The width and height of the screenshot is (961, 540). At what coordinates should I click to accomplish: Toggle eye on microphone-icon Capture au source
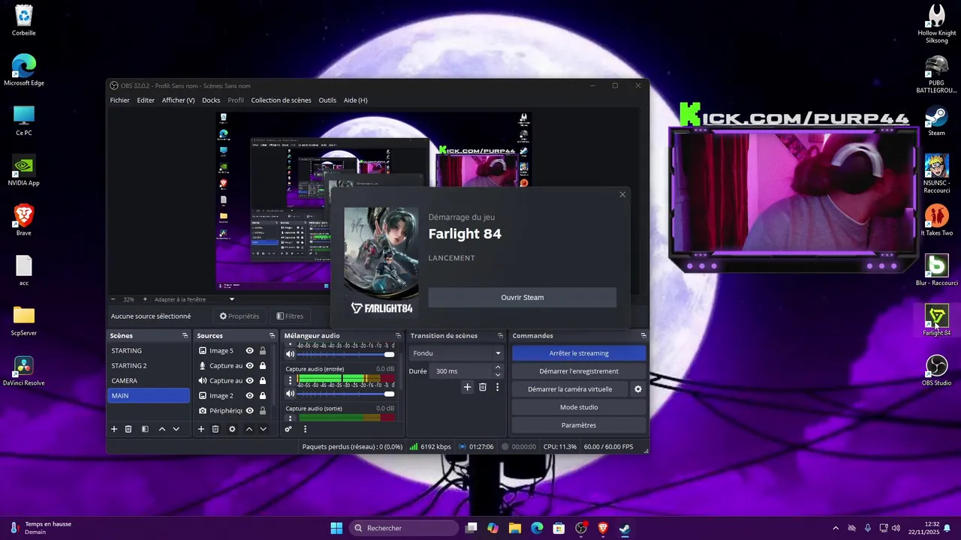250,365
